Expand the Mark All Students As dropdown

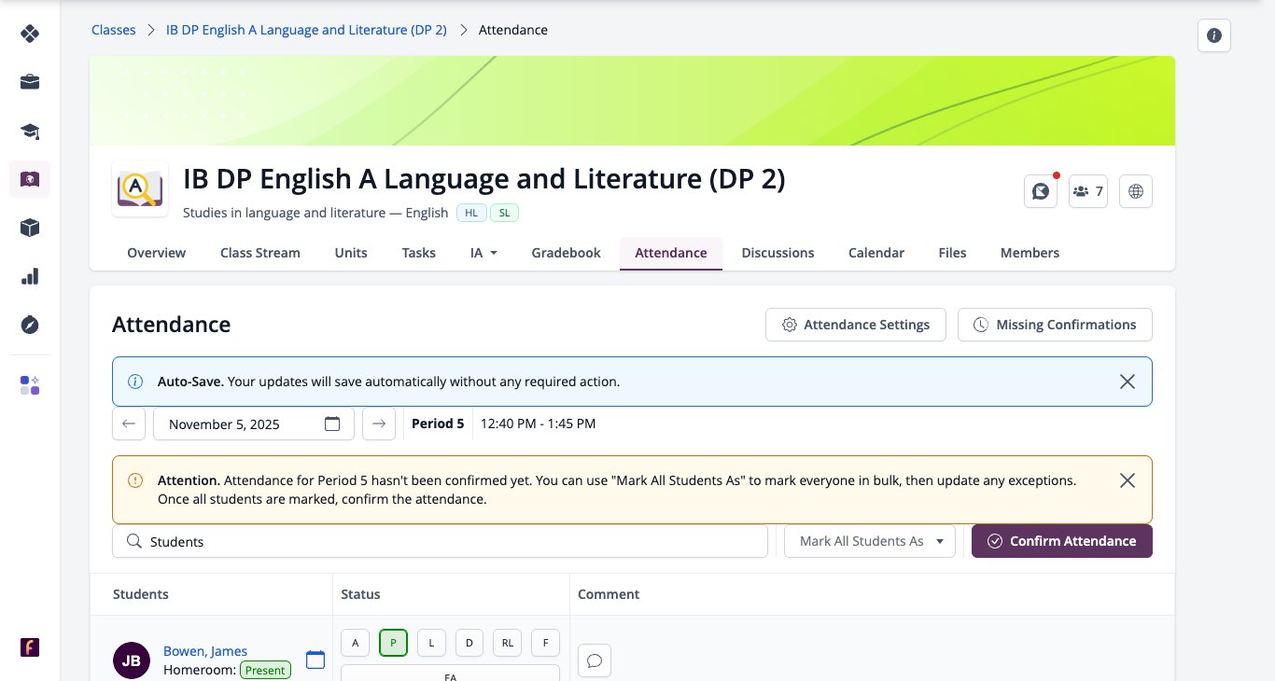click(x=870, y=541)
